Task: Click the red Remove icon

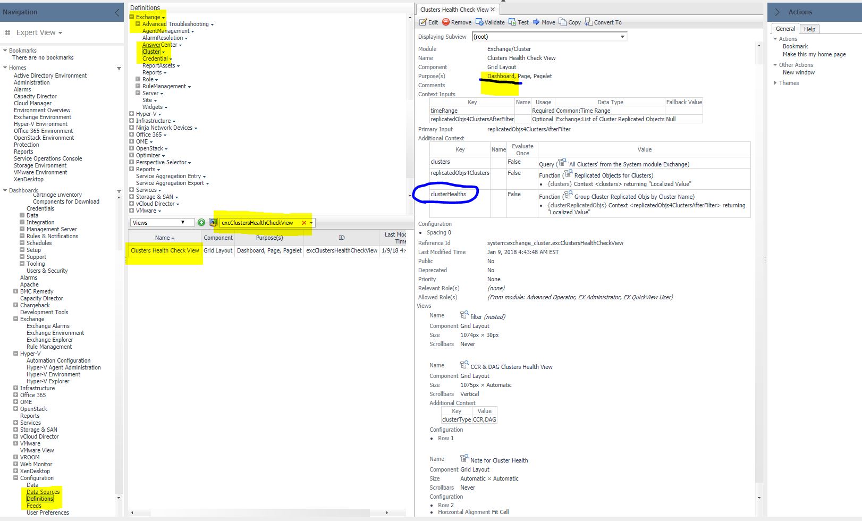Action: pos(446,22)
